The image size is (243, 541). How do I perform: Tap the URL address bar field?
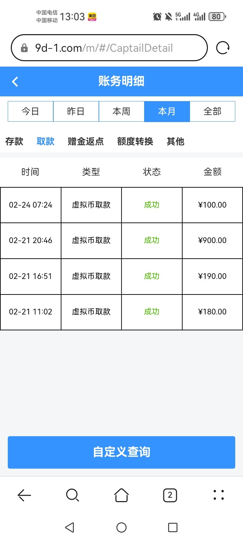111,48
